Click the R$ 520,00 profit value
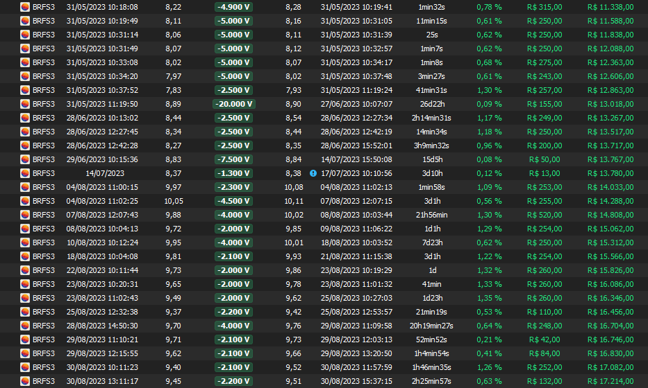The width and height of the screenshot is (648, 388). click(x=545, y=215)
